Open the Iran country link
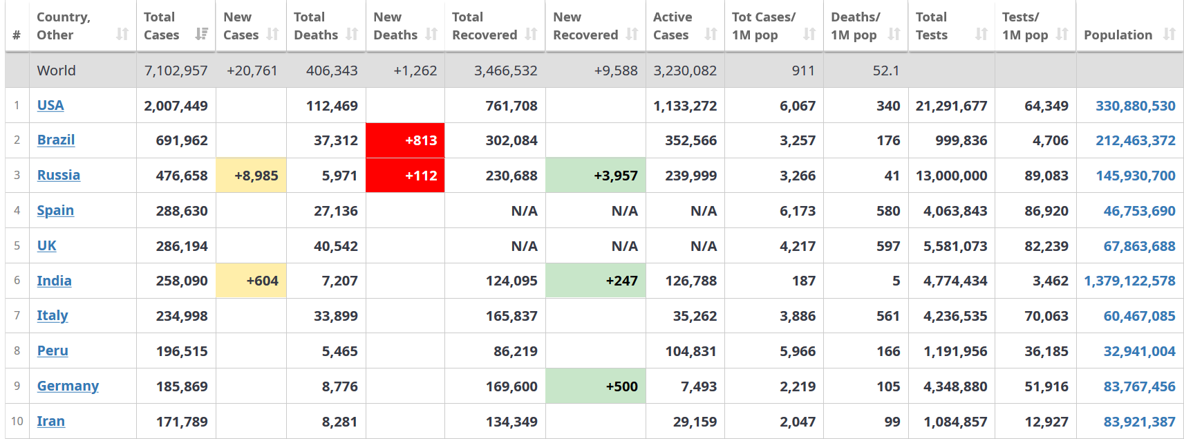Screen dimensions: 1184x439 click(x=51, y=421)
